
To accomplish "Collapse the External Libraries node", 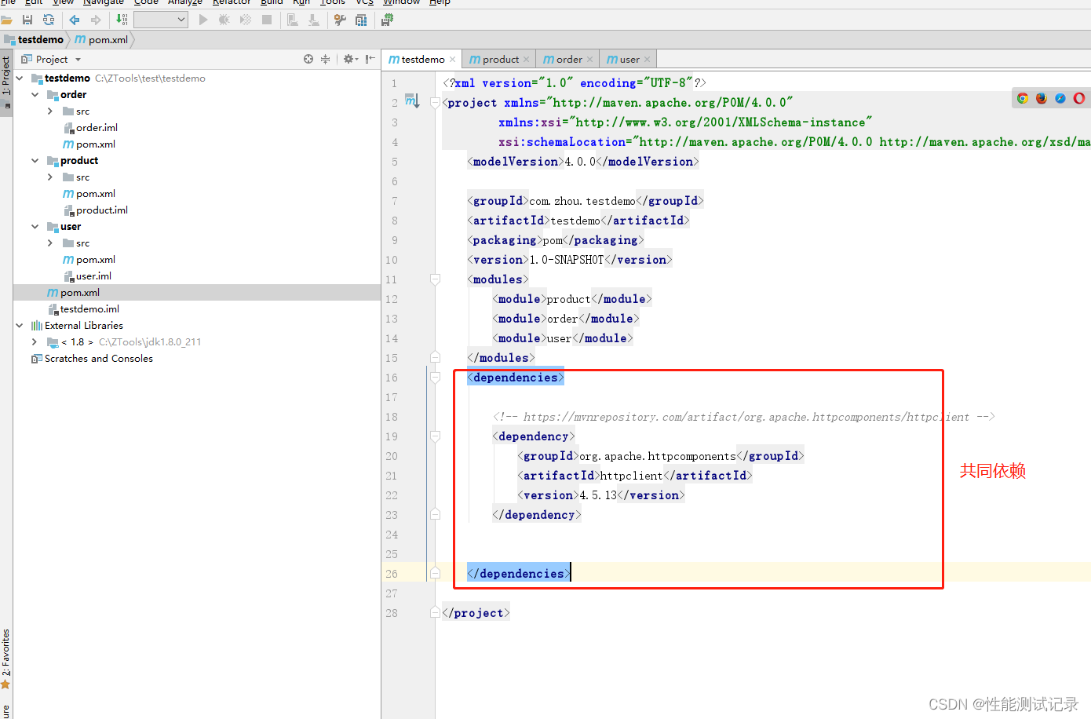I will [x=20, y=326].
